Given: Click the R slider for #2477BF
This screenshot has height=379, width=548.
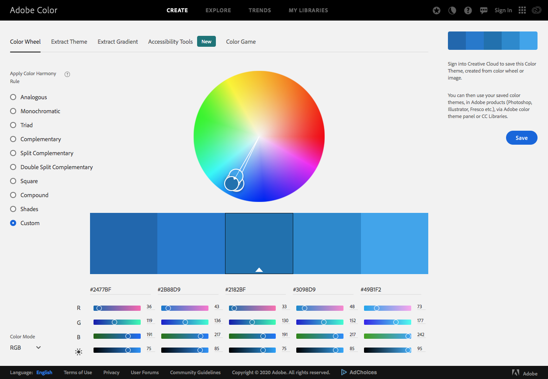Looking at the screenshot, I should [117, 308].
